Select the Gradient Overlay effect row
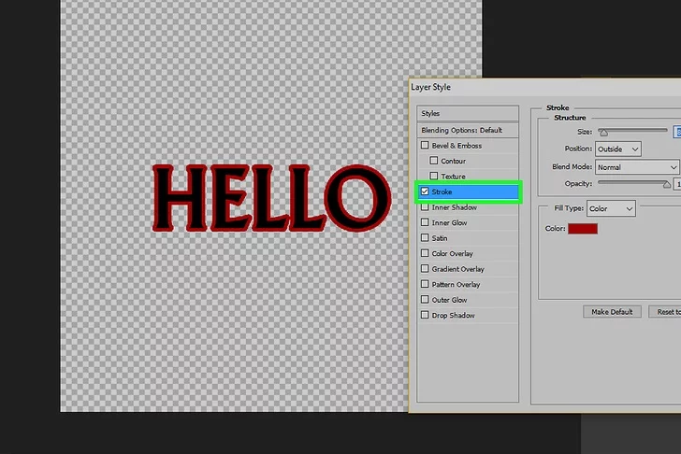The image size is (681, 454). 457,269
